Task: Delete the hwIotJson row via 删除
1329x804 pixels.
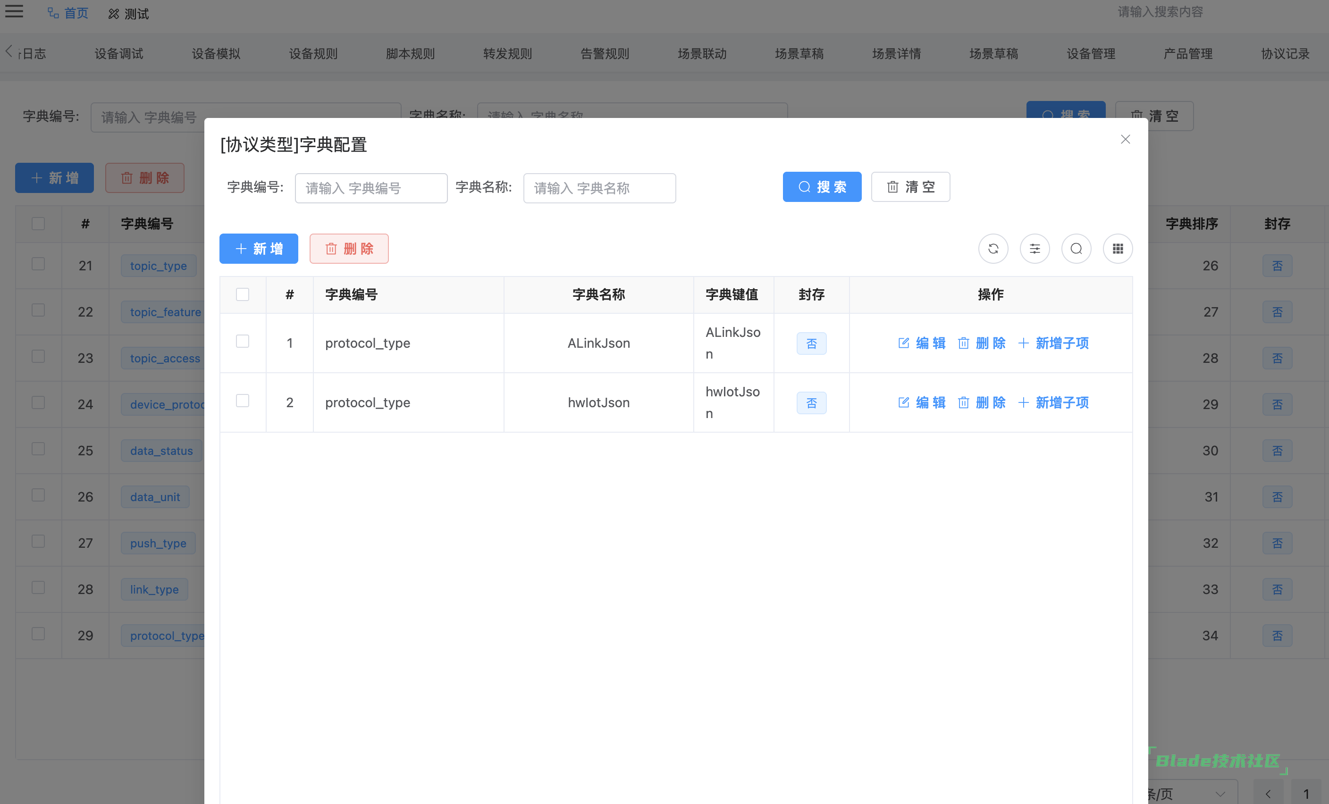Action: [x=982, y=402]
